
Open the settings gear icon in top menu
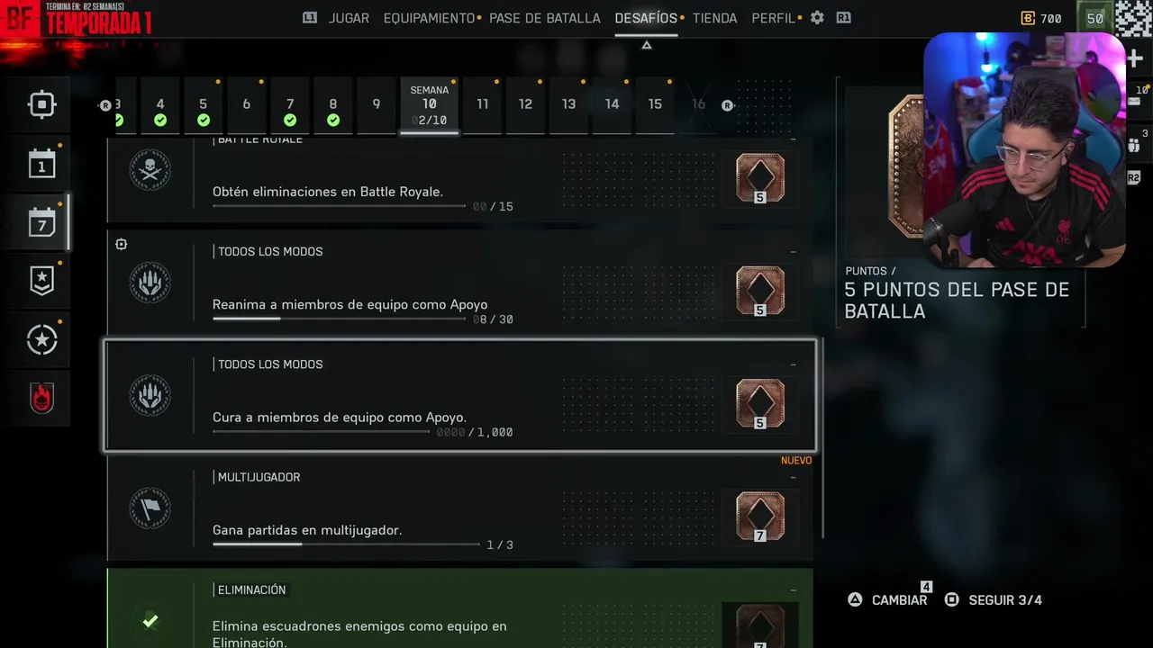[x=817, y=18]
